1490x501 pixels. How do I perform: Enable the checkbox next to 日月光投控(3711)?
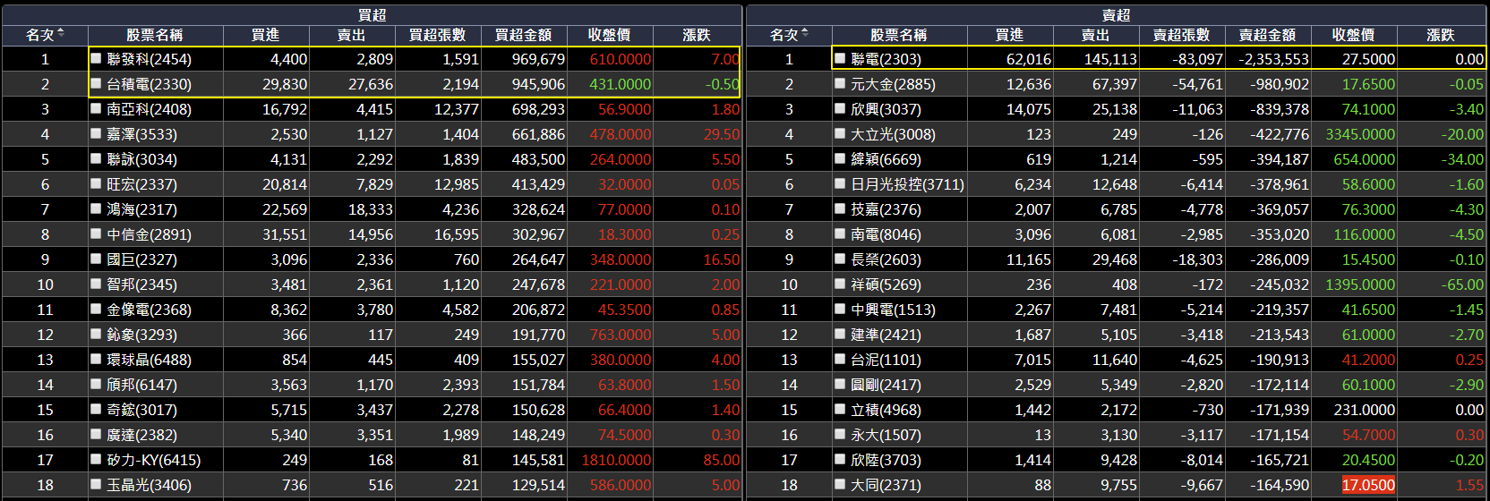[x=840, y=183]
